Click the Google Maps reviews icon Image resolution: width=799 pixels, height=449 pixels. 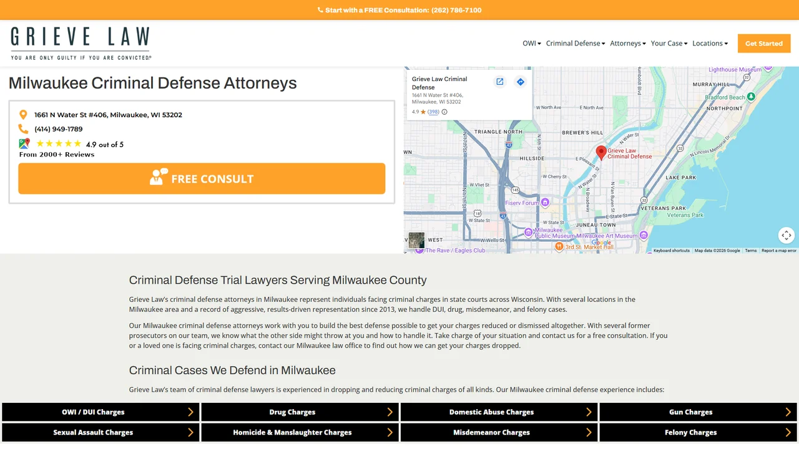24,143
